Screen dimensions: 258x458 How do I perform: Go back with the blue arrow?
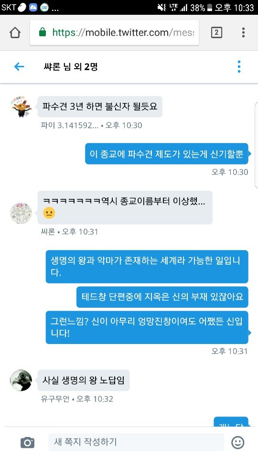[19, 67]
